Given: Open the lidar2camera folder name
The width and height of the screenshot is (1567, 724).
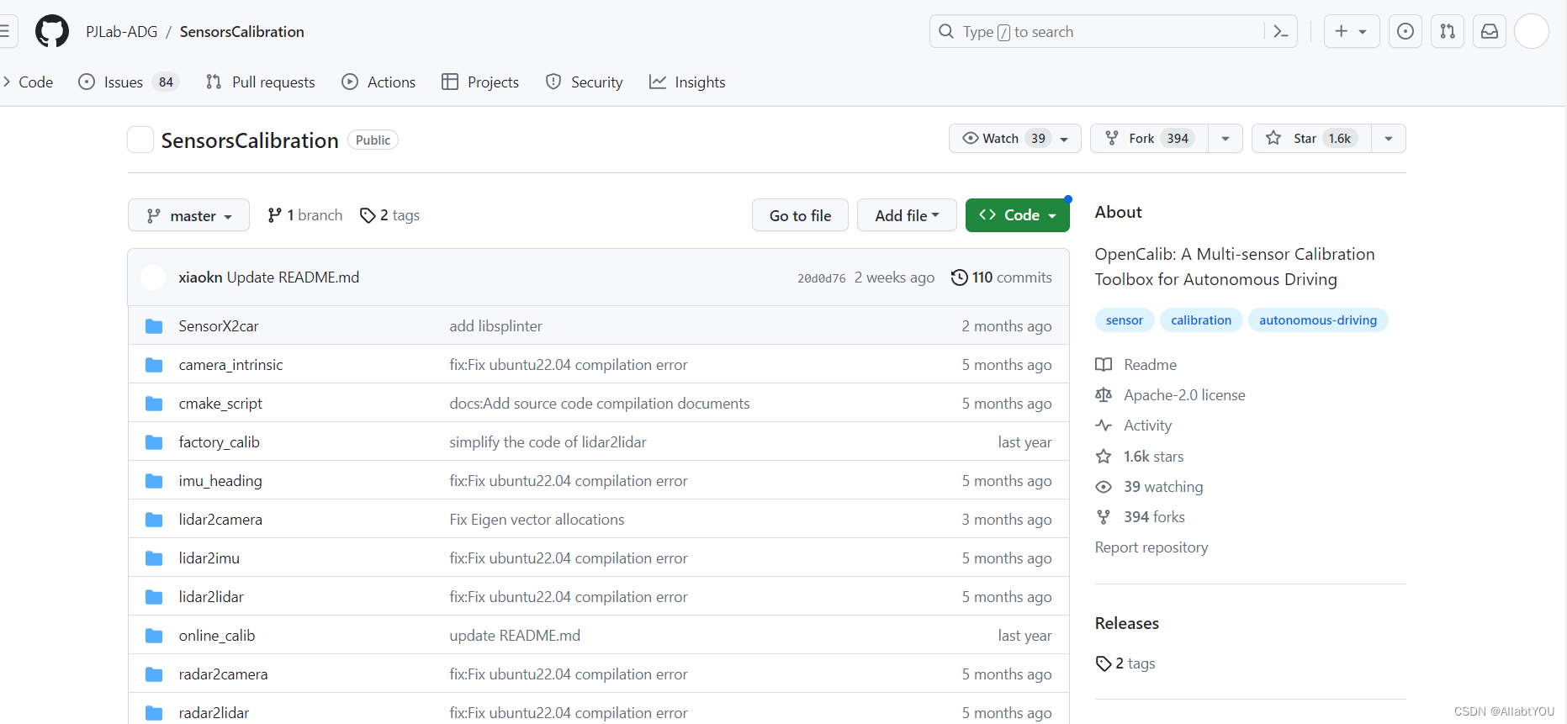Looking at the screenshot, I should coord(220,520).
